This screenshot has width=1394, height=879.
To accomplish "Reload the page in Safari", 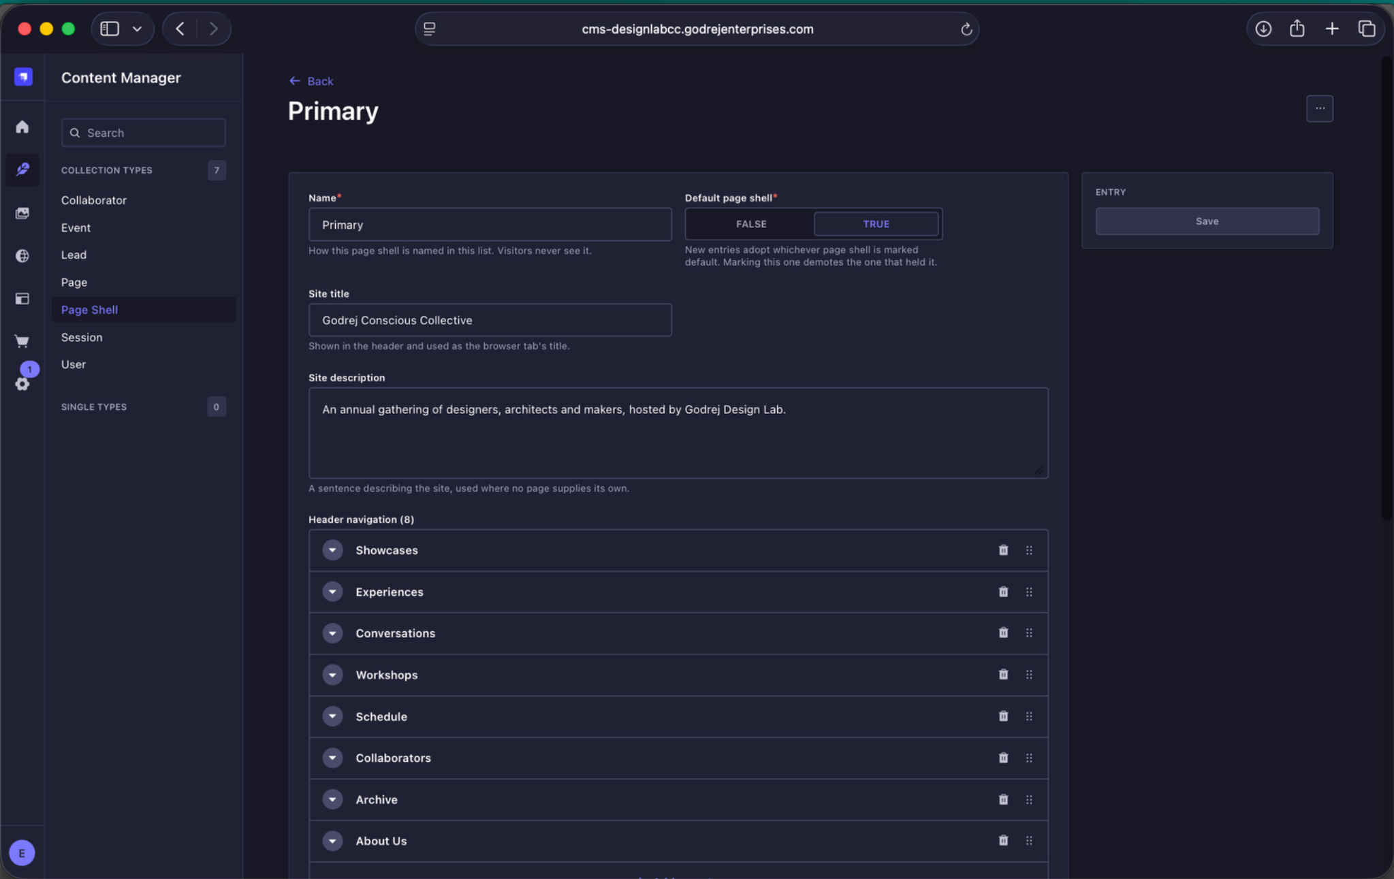I will coord(966,29).
